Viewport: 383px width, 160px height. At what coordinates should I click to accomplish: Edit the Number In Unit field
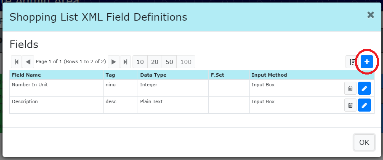point(364,88)
